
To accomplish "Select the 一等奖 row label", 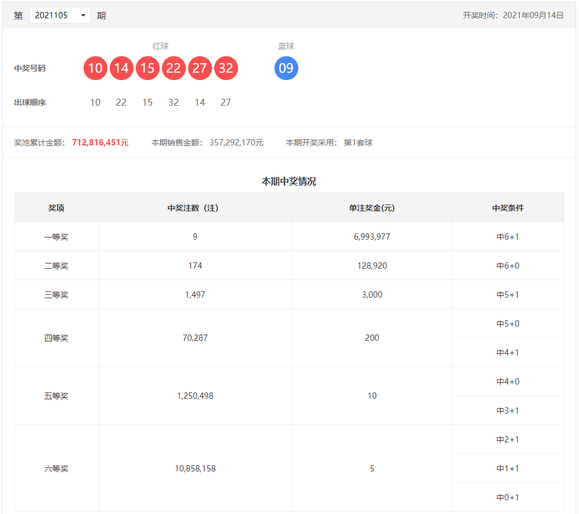I will click(56, 237).
